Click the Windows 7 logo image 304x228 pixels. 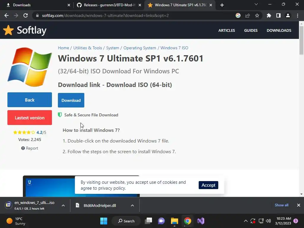click(x=30, y=67)
